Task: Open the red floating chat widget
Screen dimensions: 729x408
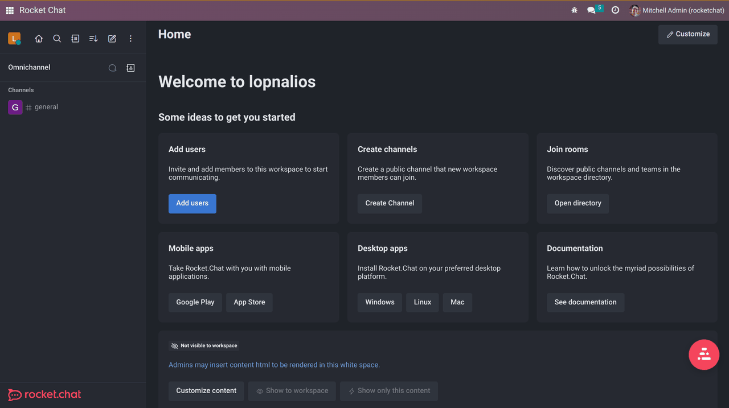Action: click(704, 355)
